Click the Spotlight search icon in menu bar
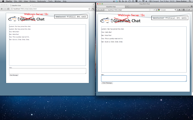 point(190,1)
